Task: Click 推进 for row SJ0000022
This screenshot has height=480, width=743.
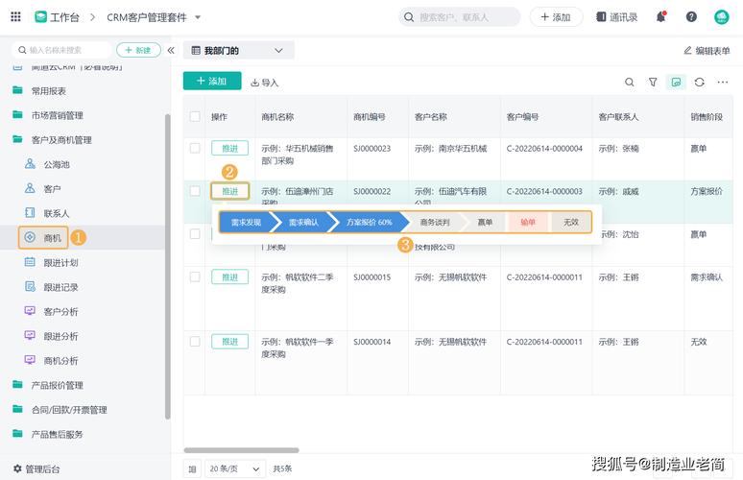Action: pos(229,191)
